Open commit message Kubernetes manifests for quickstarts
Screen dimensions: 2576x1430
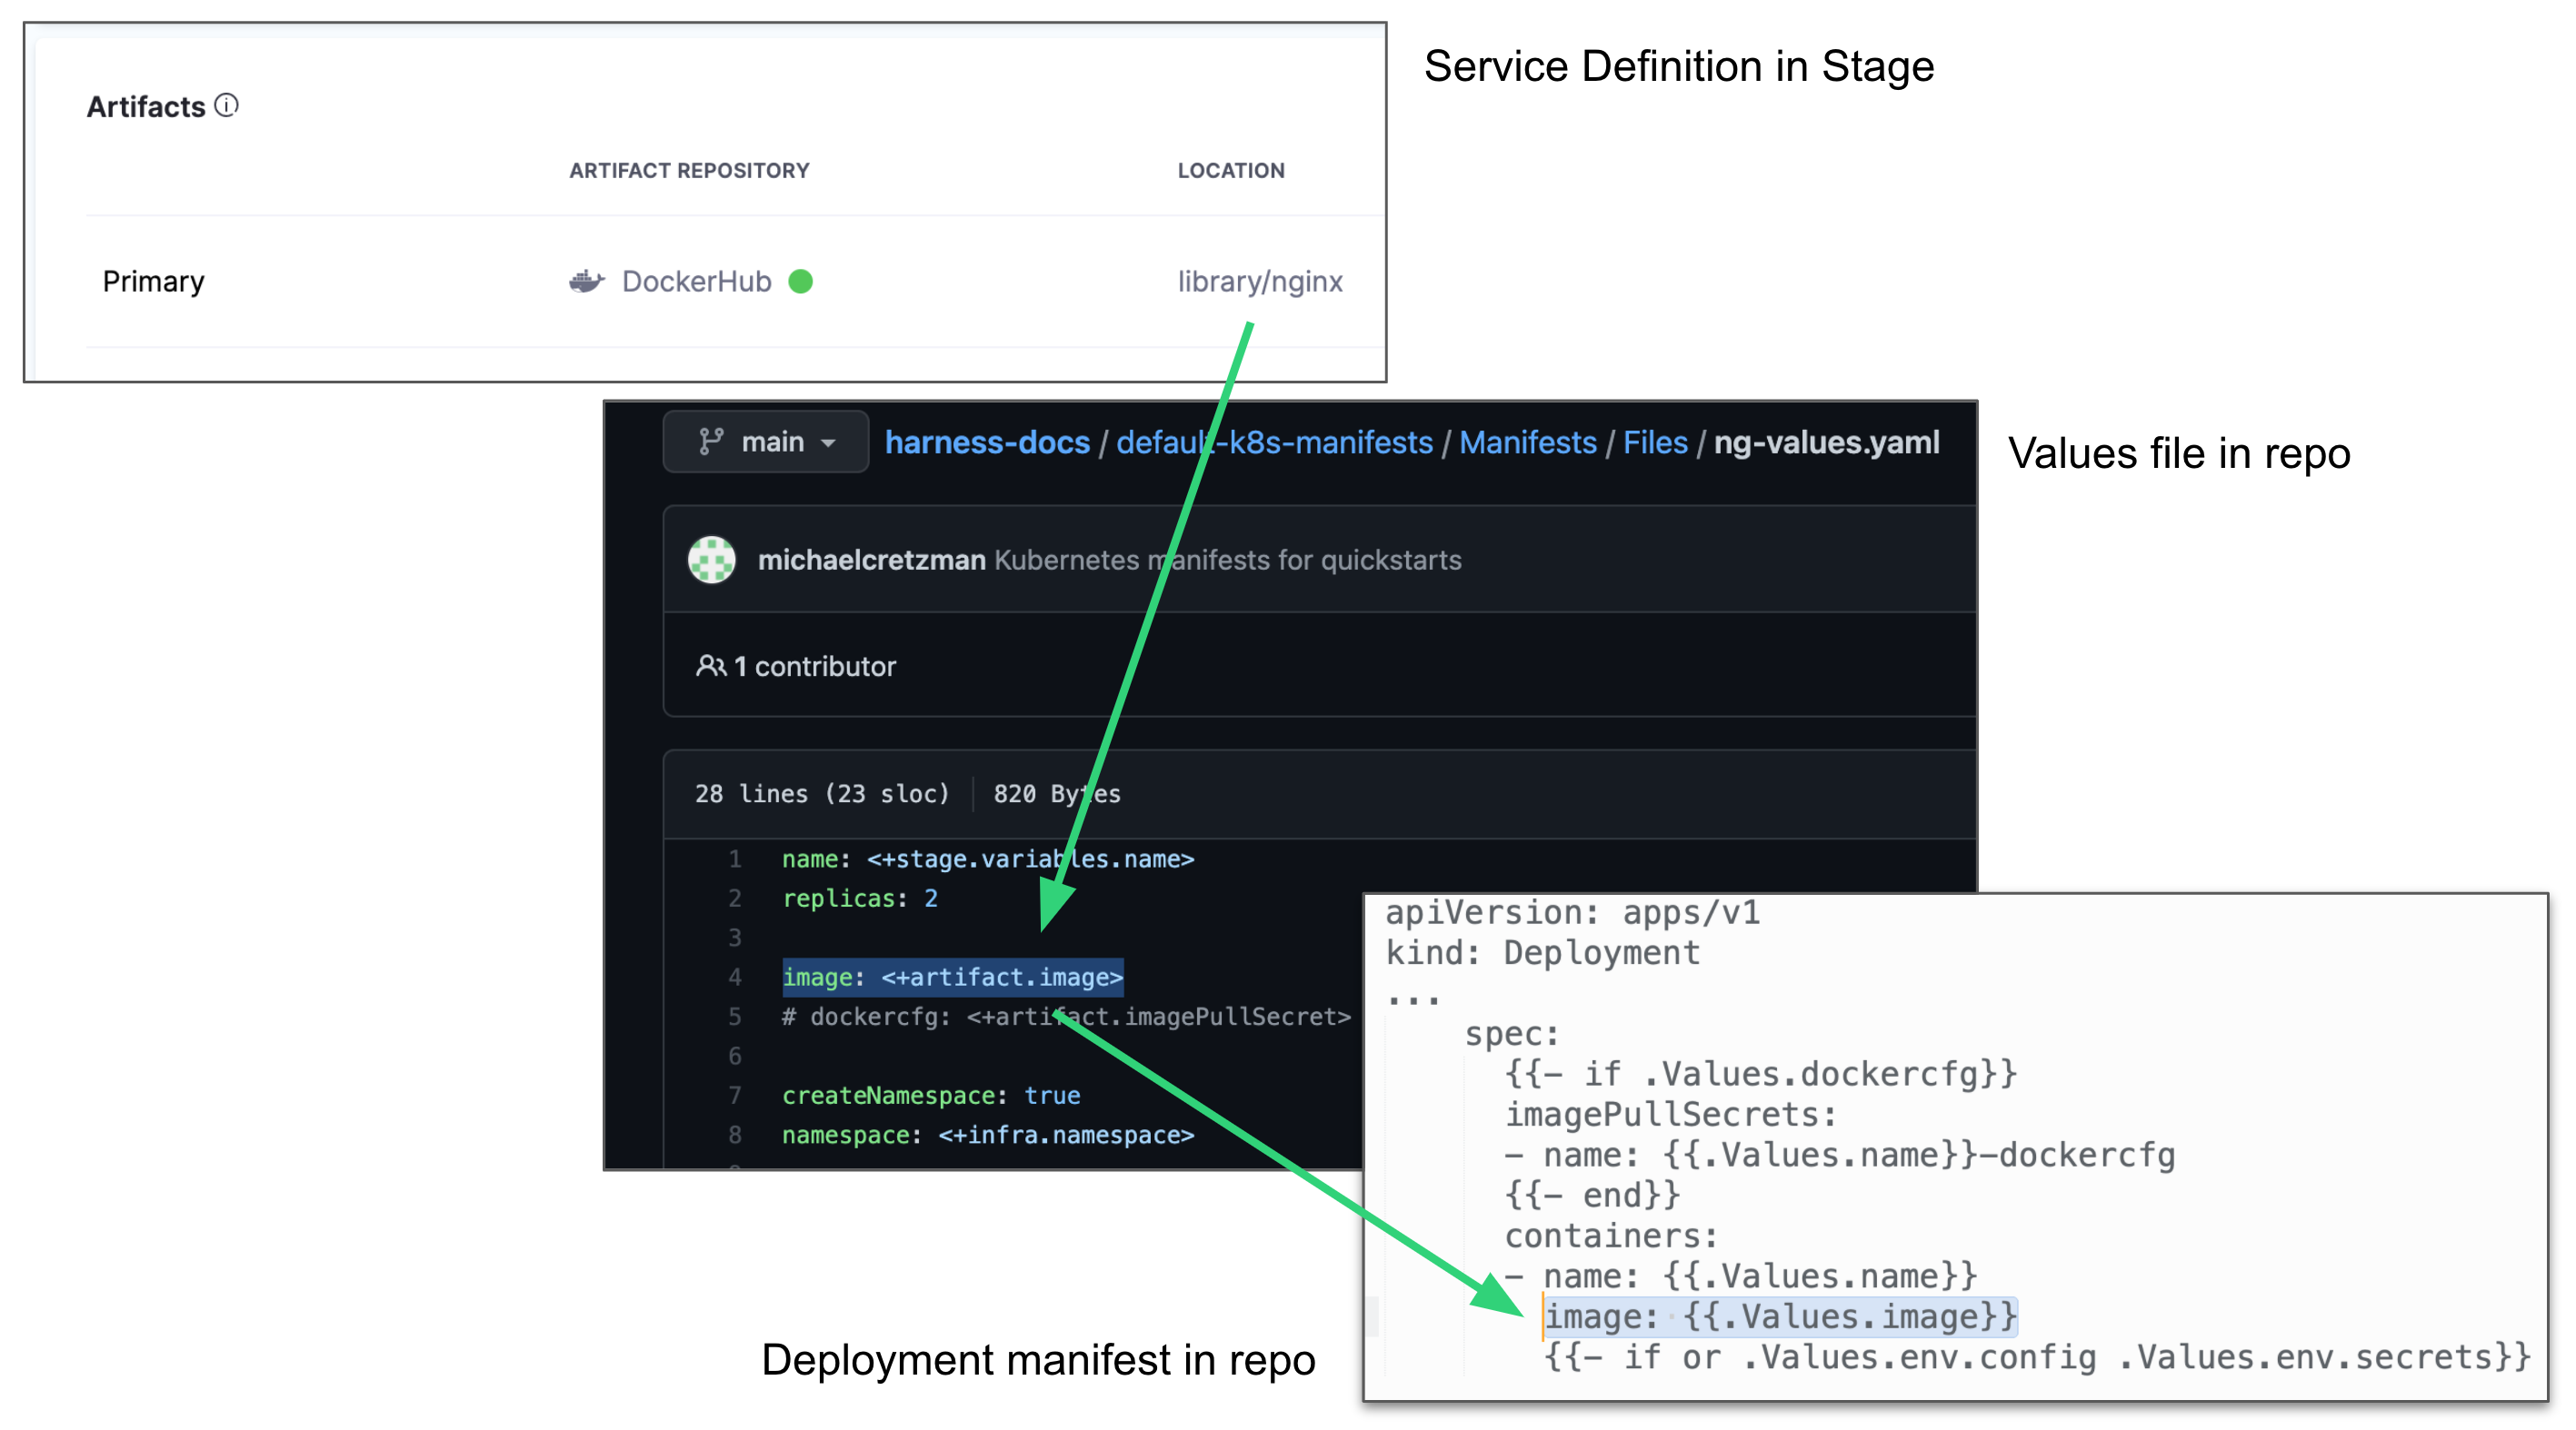pyautogui.click(x=1227, y=560)
